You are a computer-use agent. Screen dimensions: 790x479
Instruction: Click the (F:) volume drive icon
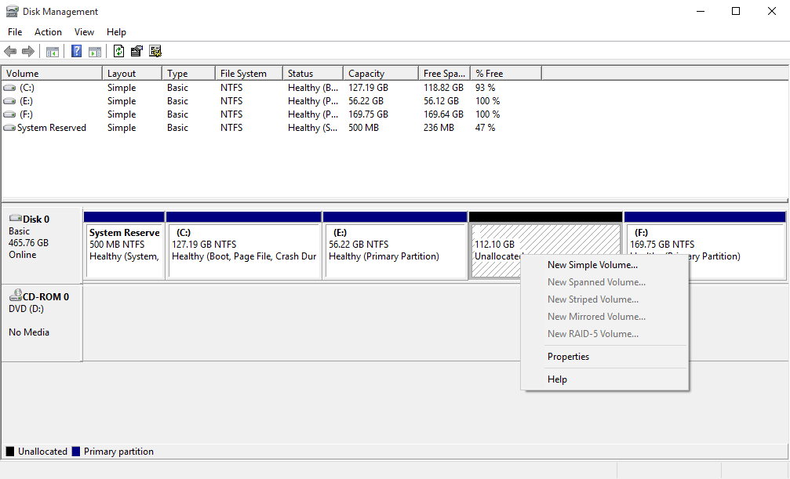9,114
